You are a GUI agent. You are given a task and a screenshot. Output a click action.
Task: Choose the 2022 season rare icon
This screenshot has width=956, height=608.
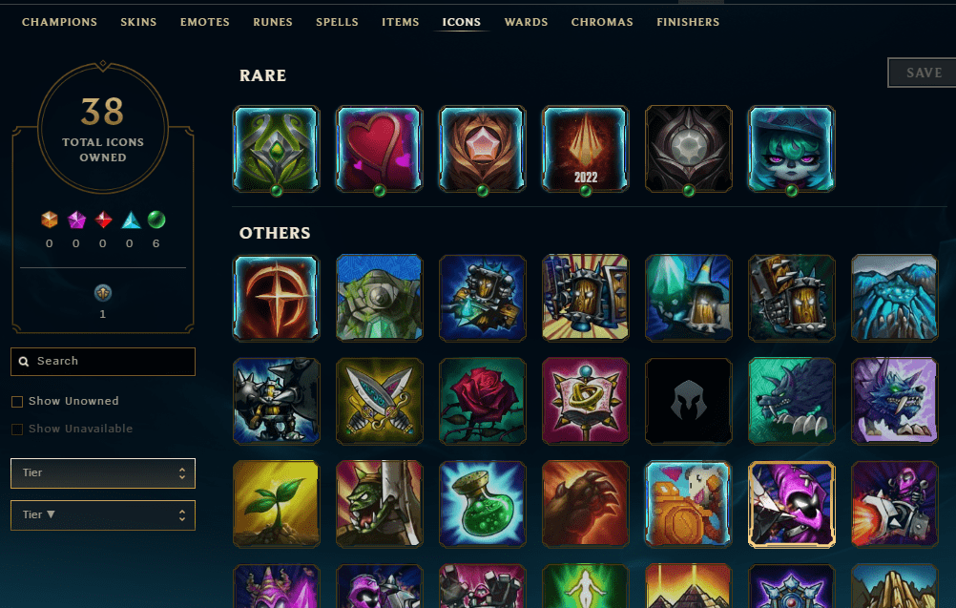[585, 149]
